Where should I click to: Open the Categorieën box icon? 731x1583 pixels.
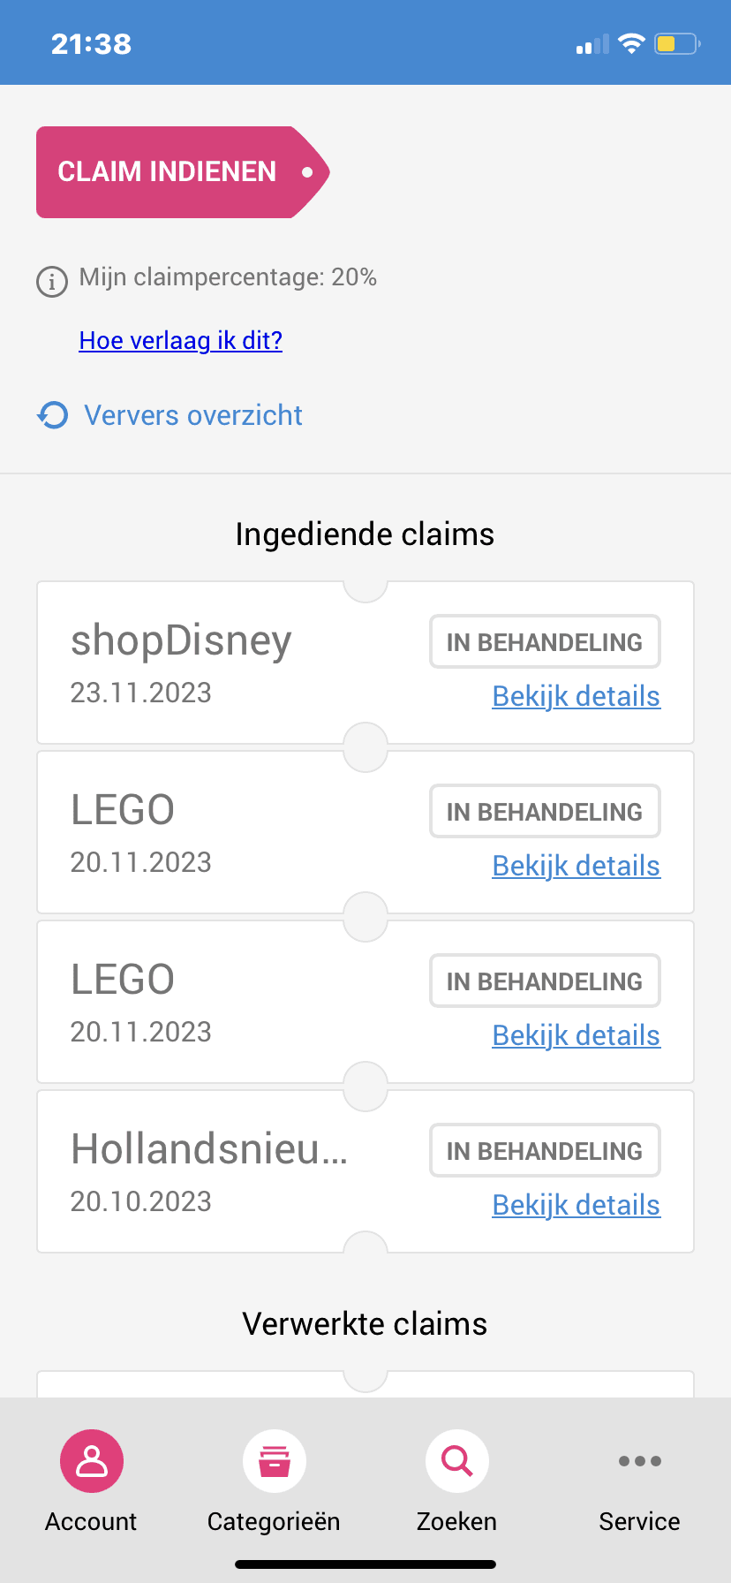[x=275, y=1461]
